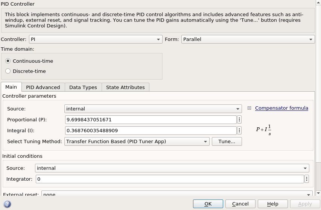Viewport: 321px width, 210px height.
Task: Open External reset dropdown
Action: (177, 193)
